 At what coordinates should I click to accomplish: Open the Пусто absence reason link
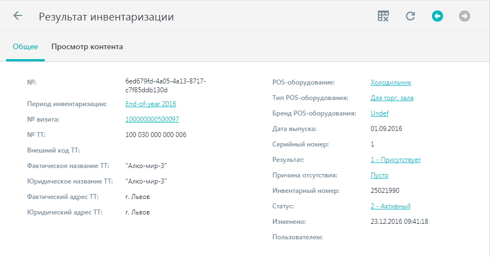click(x=380, y=175)
